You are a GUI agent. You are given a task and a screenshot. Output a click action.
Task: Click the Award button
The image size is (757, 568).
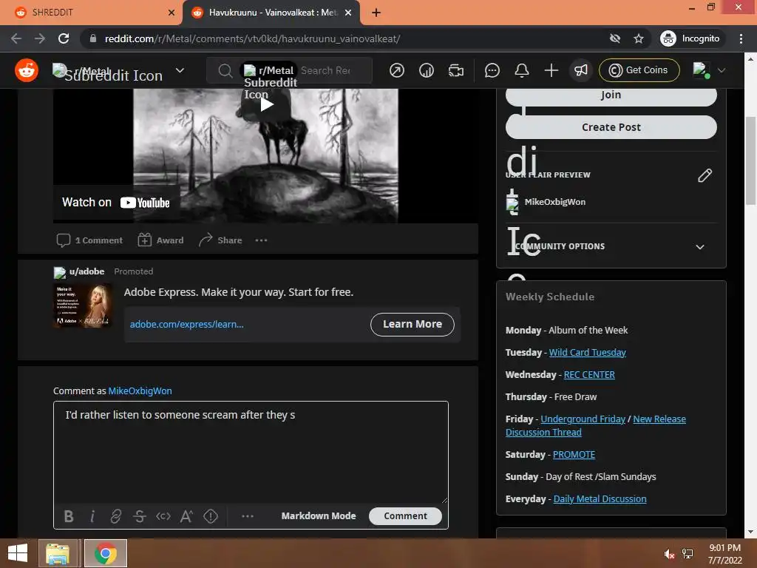(160, 240)
